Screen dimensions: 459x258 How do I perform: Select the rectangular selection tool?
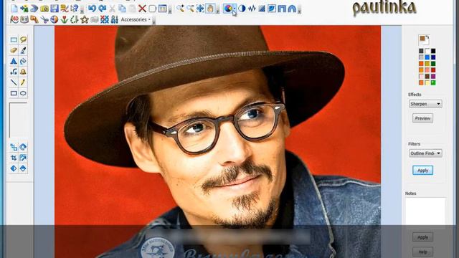coord(14,39)
